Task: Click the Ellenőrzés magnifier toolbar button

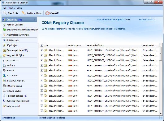Action: 11,13
